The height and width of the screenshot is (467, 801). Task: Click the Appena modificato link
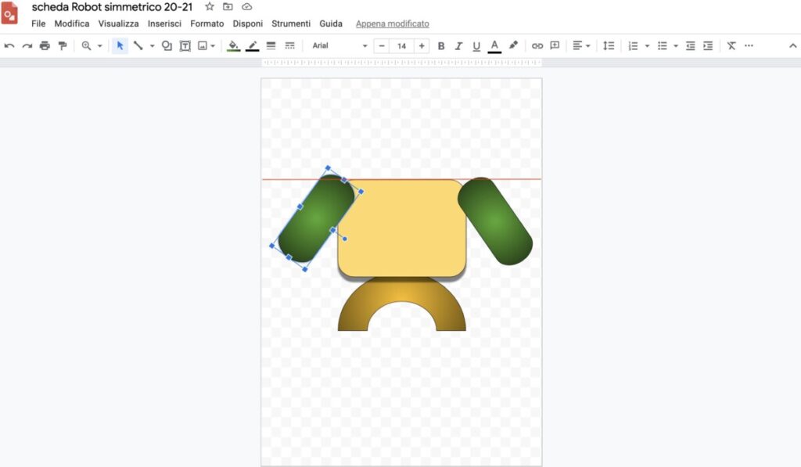point(393,23)
